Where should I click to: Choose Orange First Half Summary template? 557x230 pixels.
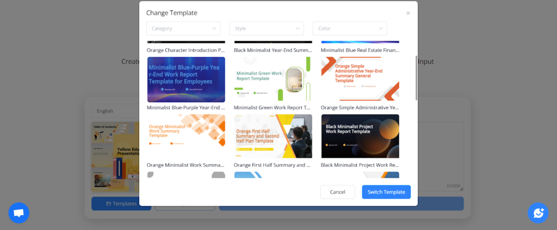pos(273,136)
